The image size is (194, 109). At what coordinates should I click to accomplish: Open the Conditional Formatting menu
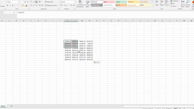pos(80,4)
